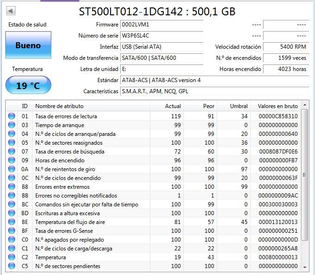Select the N.º de reintentos de giro name

tap(65, 169)
